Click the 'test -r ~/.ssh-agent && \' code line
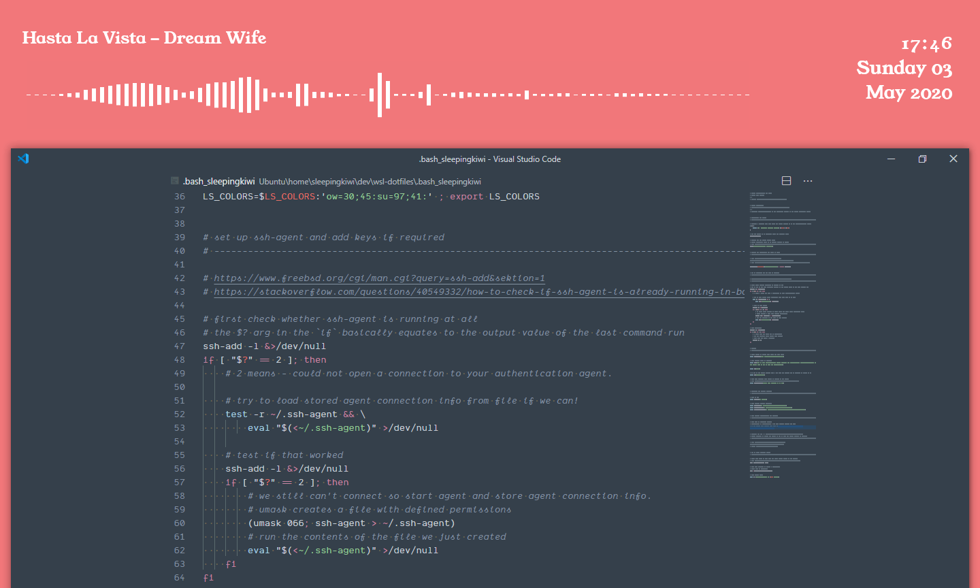The height and width of the screenshot is (588, 980). (x=295, y=414)
